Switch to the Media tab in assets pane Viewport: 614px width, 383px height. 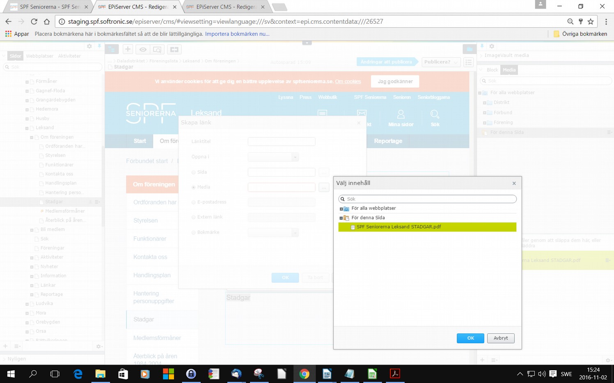(x=509, y=70)
